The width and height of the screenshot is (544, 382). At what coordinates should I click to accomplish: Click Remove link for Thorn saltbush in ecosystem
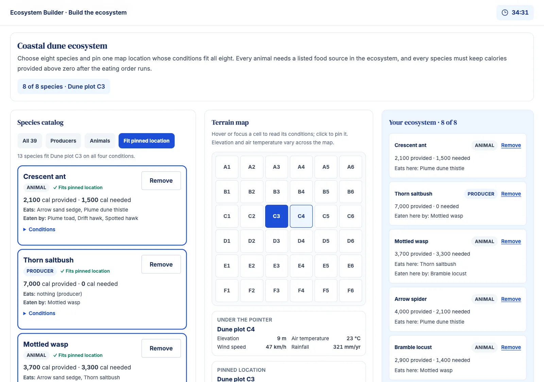click(x=511, y=194)
